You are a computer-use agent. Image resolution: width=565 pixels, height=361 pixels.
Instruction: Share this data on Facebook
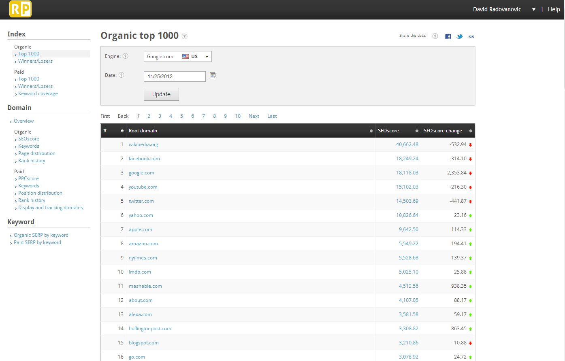click(x=448, y=36)
